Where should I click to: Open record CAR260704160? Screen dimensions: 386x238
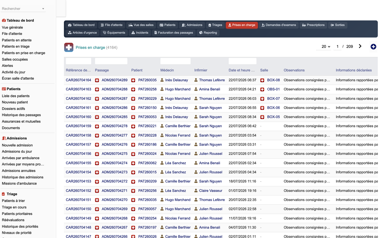(x=79, y=117)
